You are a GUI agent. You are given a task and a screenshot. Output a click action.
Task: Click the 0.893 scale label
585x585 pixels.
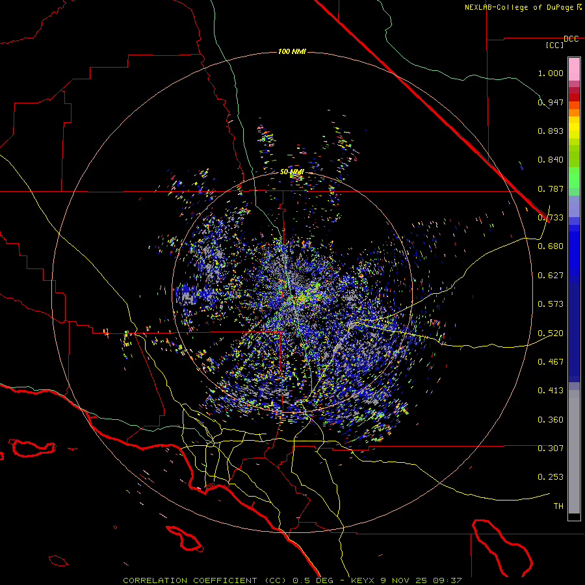coord(551,131)
